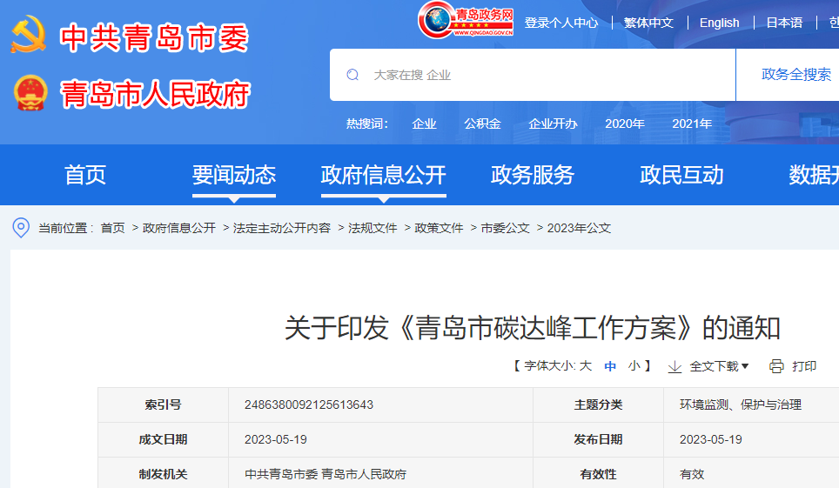This screenshot has height=488, width=839.
Task: Go to the 政务服务 section
Action: pyautogui.click(x=532, y=175)
